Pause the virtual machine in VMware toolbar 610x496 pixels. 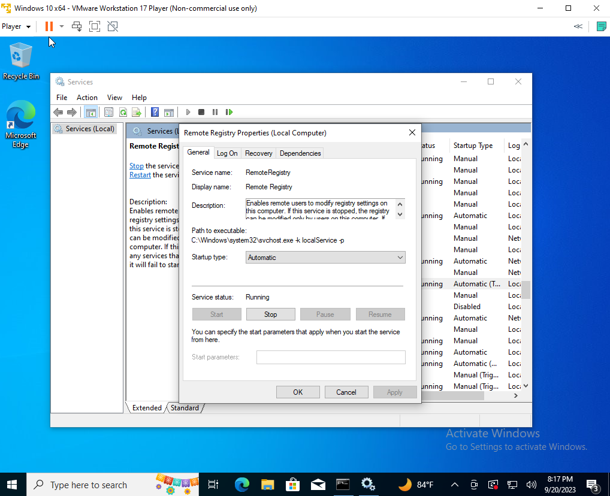coord(49,26)
